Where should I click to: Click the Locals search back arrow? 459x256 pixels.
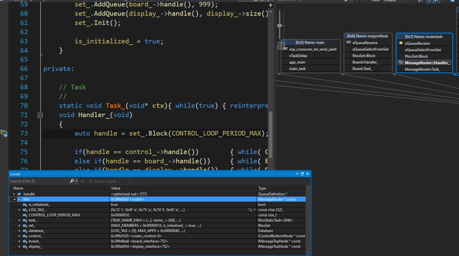pos(83,181)
